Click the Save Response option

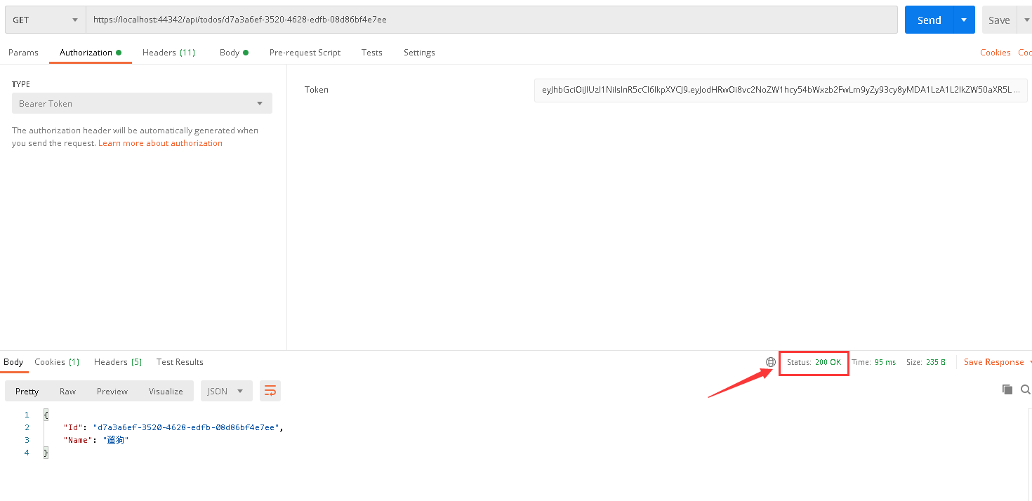[993, 362]
